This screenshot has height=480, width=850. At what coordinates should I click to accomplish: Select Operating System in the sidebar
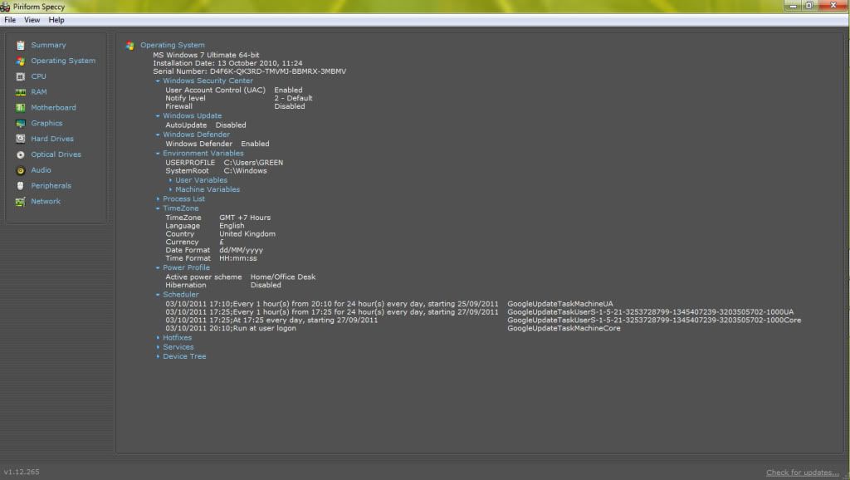(63, 61)
